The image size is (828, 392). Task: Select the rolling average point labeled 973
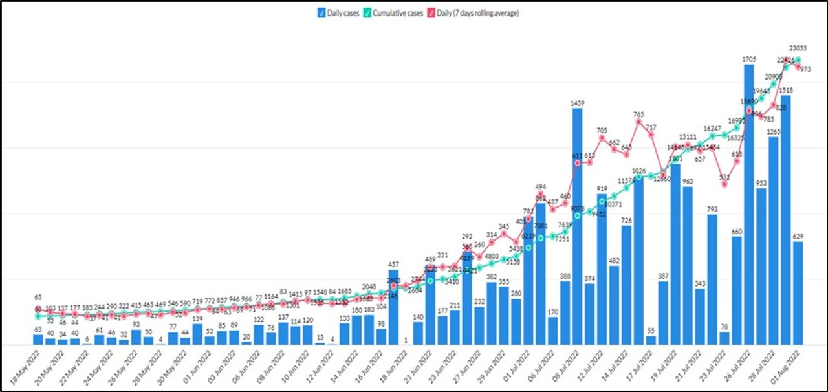point(798,66)
